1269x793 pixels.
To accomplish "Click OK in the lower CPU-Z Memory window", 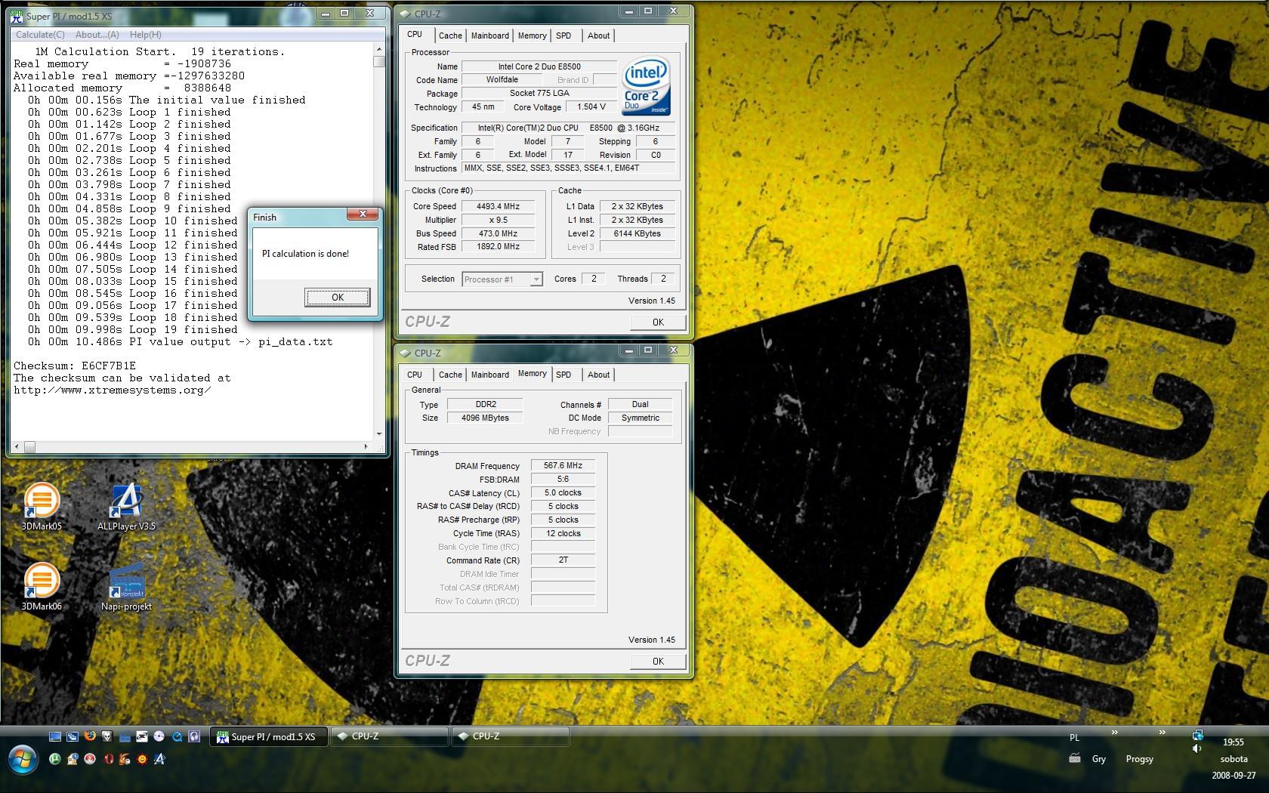I will 658,661.
